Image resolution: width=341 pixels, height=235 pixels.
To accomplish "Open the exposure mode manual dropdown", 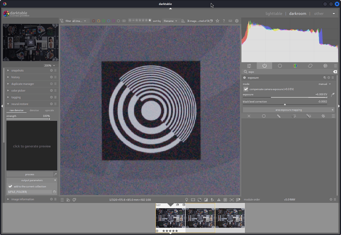I will (325, 84).
